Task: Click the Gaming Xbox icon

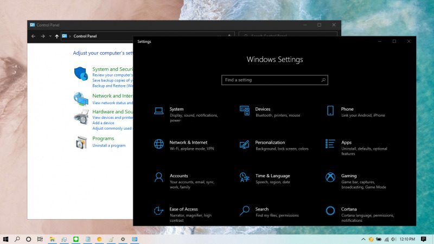Action: tap(330, 177)
